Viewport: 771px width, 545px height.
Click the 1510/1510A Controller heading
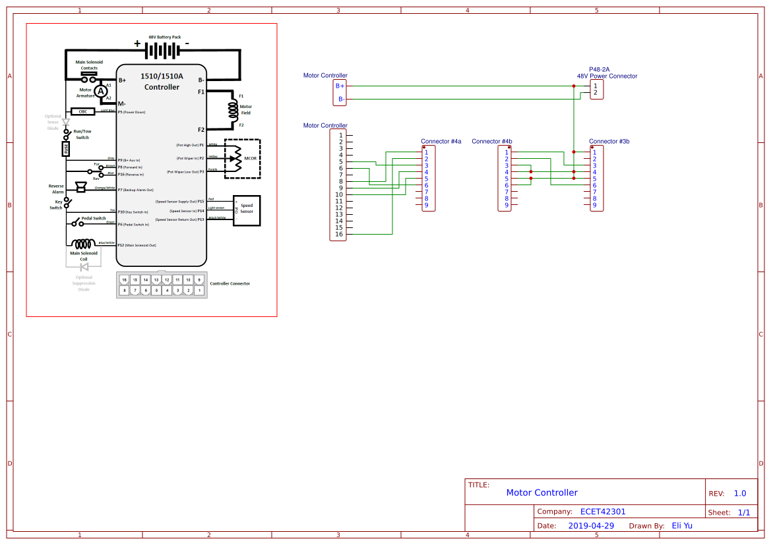[162, 82]
